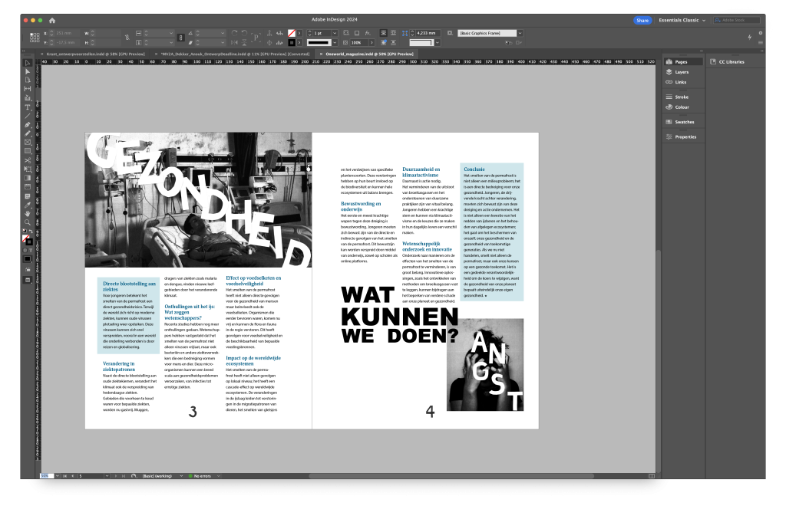
Task: Select the Pen tool
Action: pyautogui.click(x=28, y=124)
